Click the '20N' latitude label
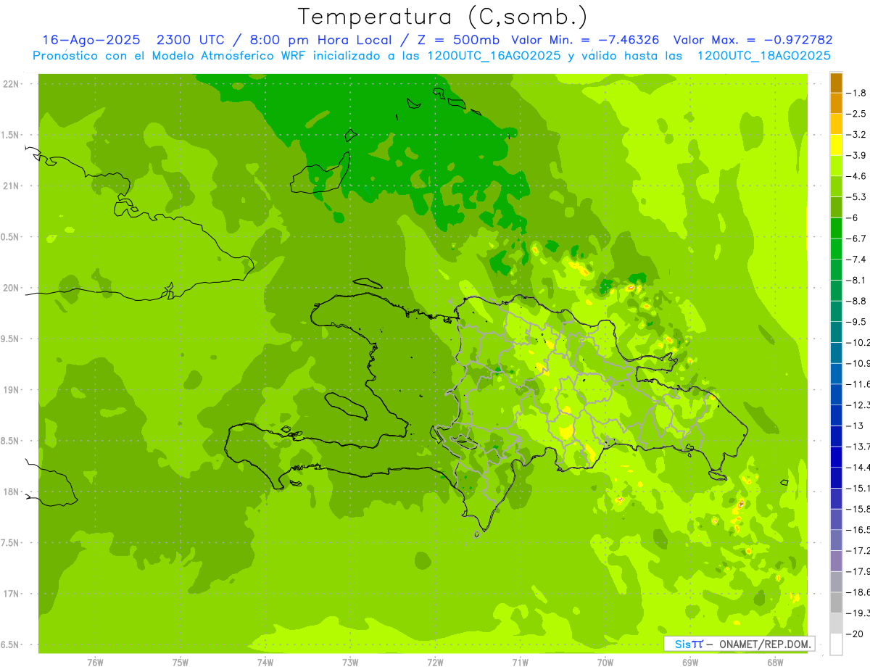Viewport: 870px width, 672px height. tap(12, 288)
